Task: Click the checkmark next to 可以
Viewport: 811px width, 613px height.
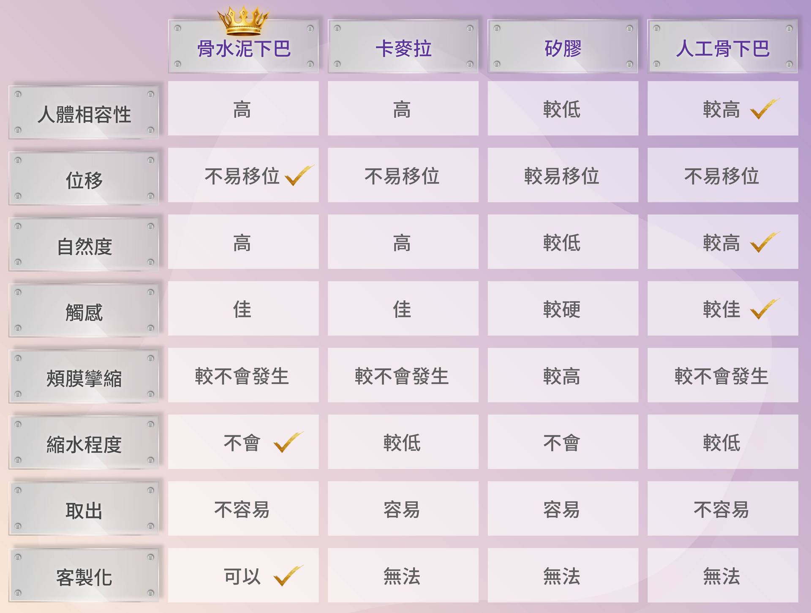Action: pyautogui.click(x=288, y=576)
